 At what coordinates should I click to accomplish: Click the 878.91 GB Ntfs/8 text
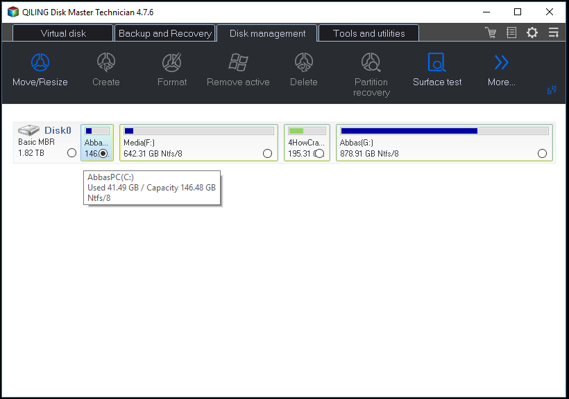coord(369,154)
